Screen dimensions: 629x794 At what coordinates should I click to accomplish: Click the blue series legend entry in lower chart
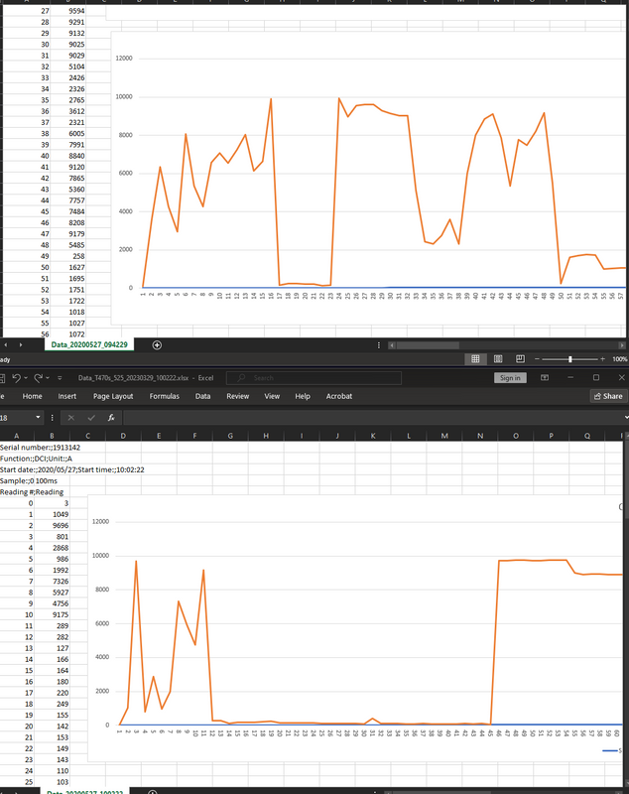612,750
